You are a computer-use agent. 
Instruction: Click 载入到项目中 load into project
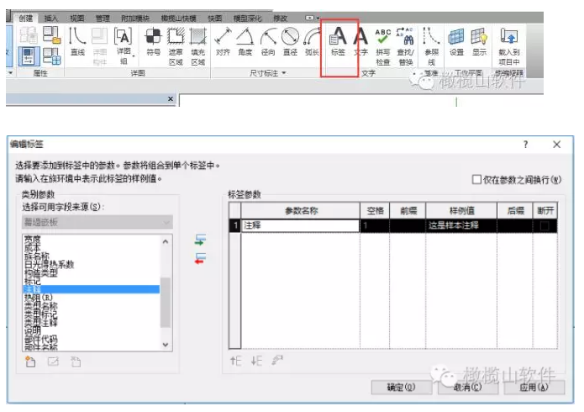[x=508, y=46]
